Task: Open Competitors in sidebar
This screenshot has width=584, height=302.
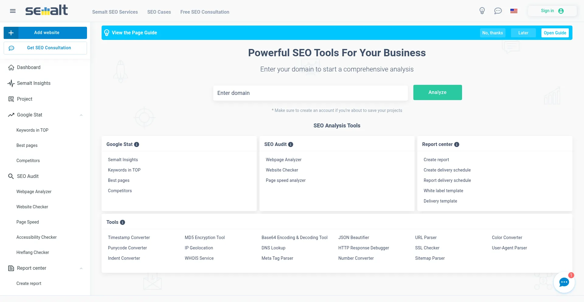Action: (x=28, y=161)
